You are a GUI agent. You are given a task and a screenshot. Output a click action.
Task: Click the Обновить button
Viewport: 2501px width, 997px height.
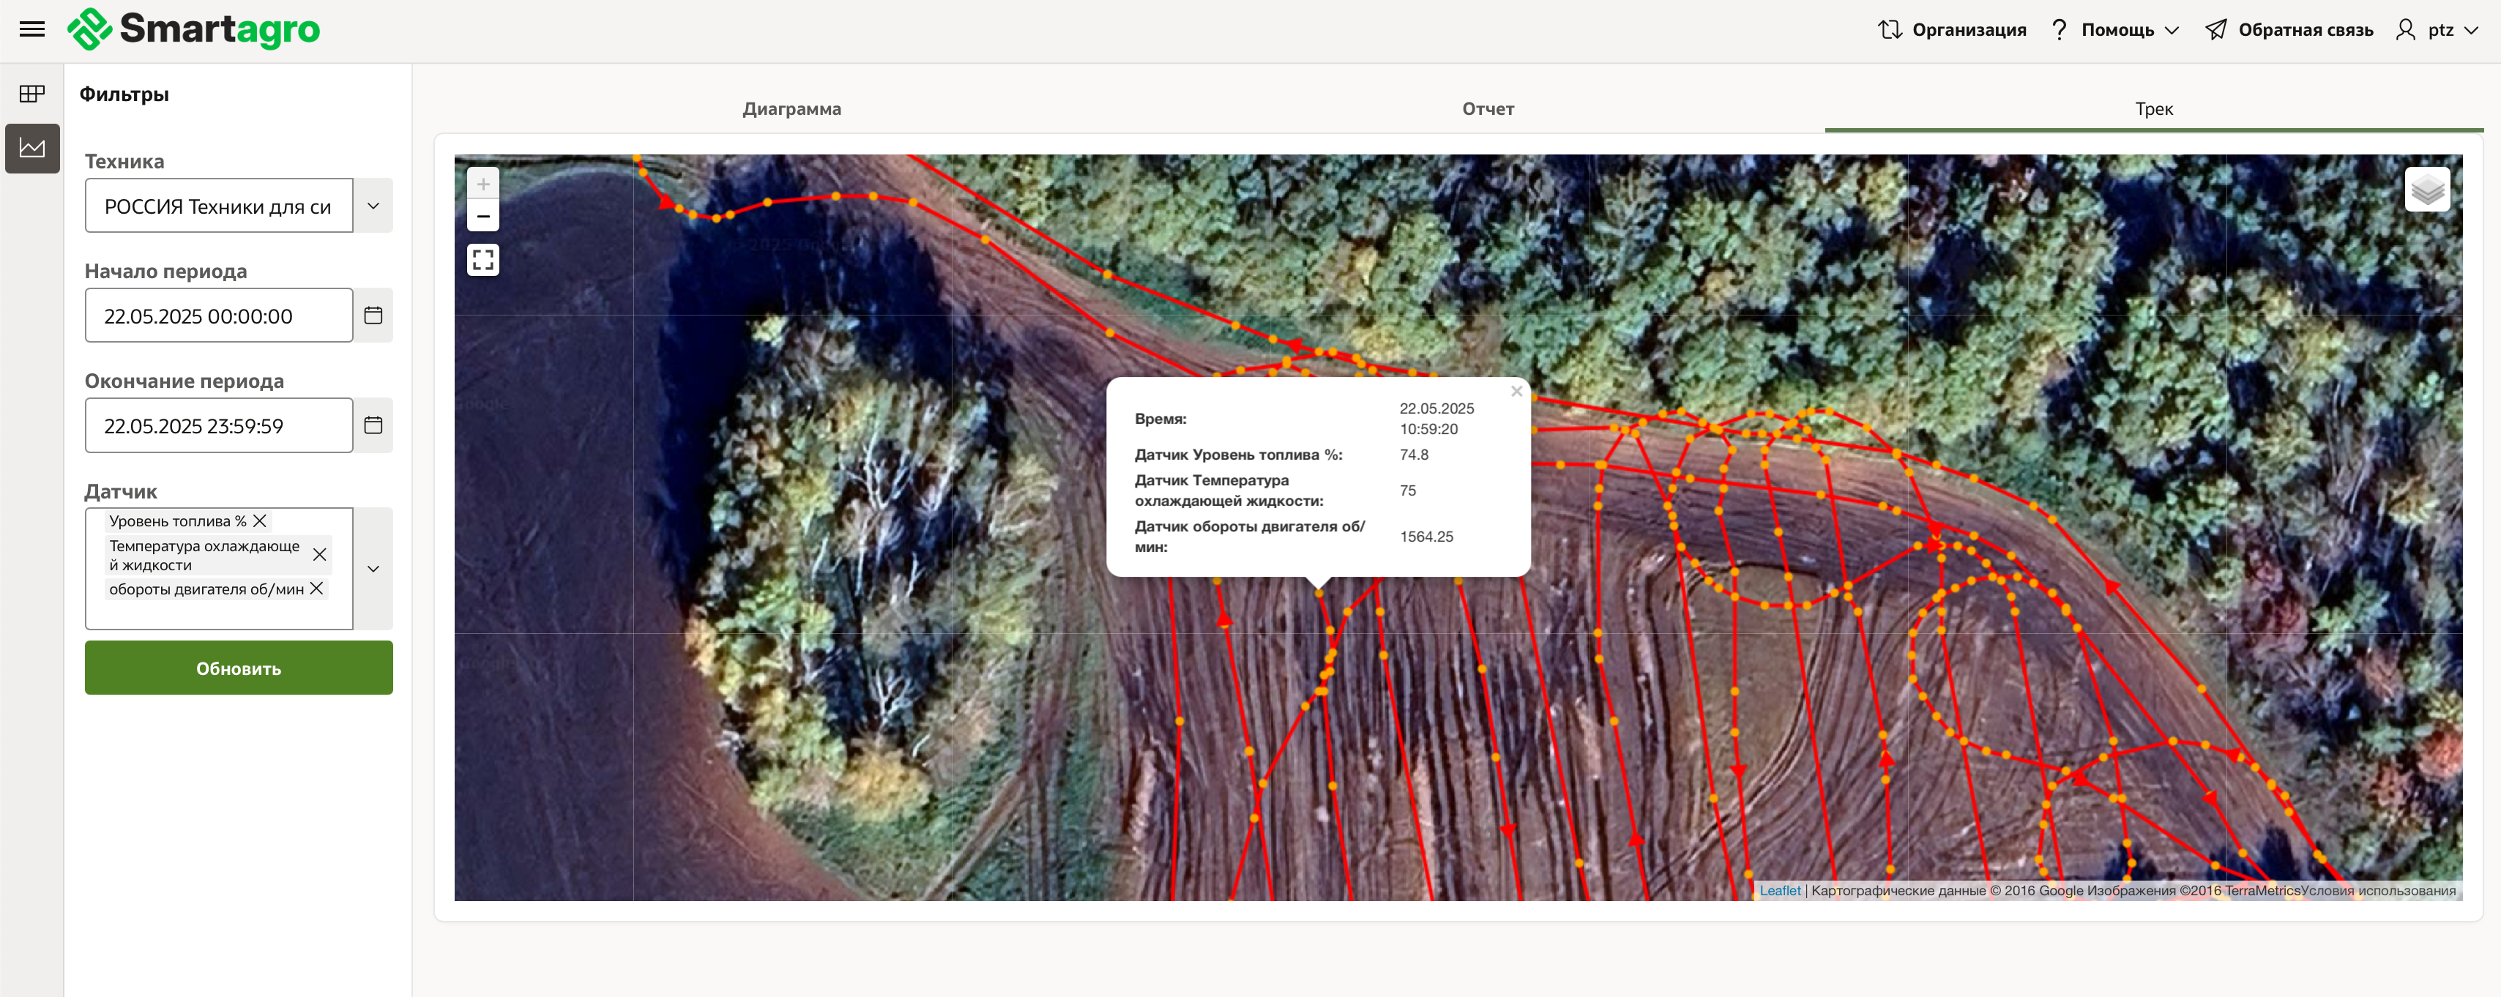(238, 668)
